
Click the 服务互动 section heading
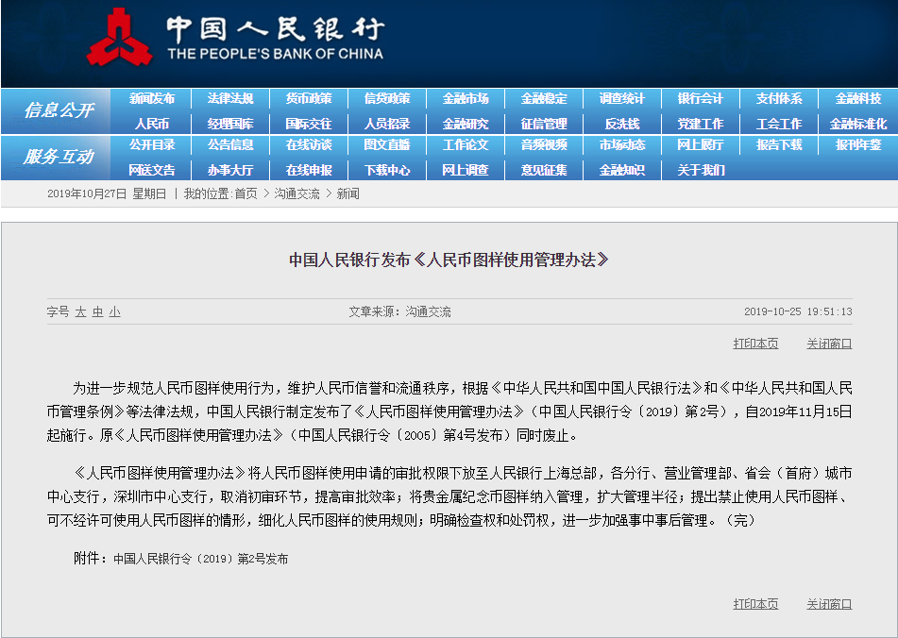(59, 157)
